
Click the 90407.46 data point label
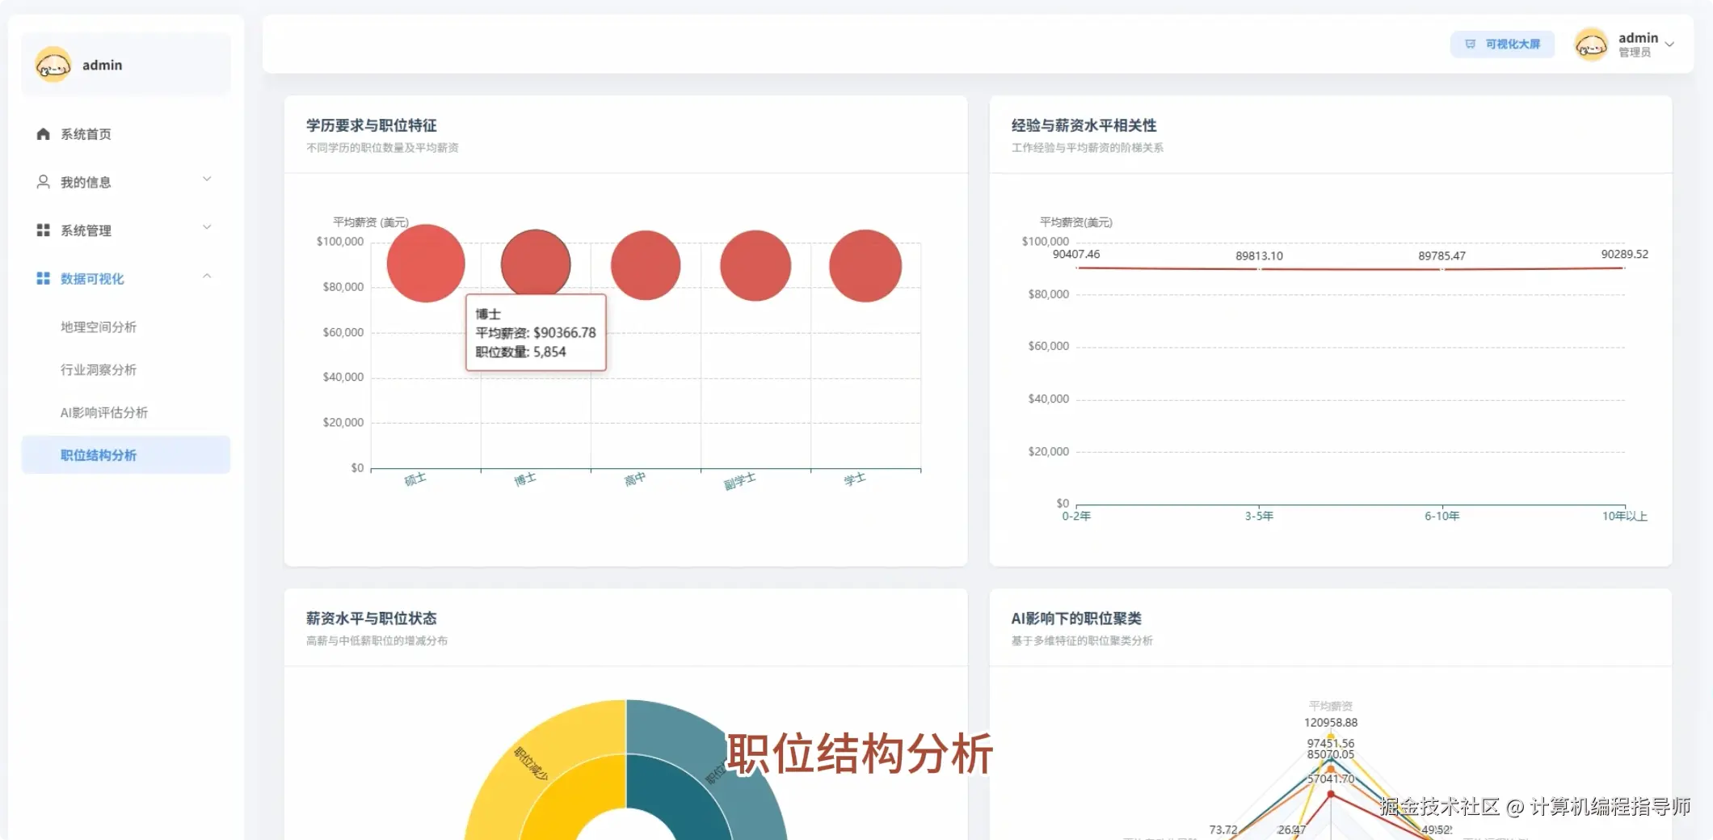pyautogui.click(x=1076, y=254)
